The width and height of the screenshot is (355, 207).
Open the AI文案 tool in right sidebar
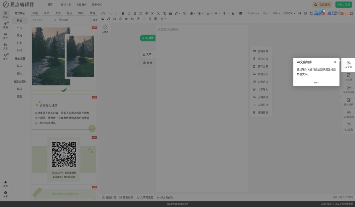click(x=348, y=64)
